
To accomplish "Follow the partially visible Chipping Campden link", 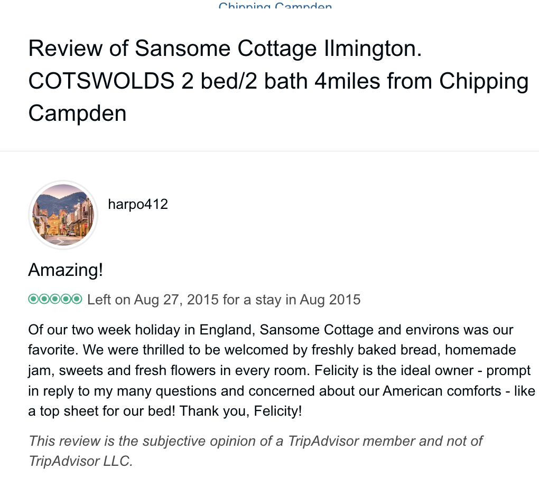I will [275, 6].
